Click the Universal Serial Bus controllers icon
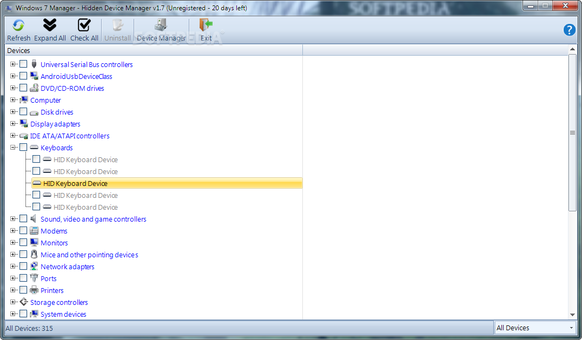 pos(34,64)
